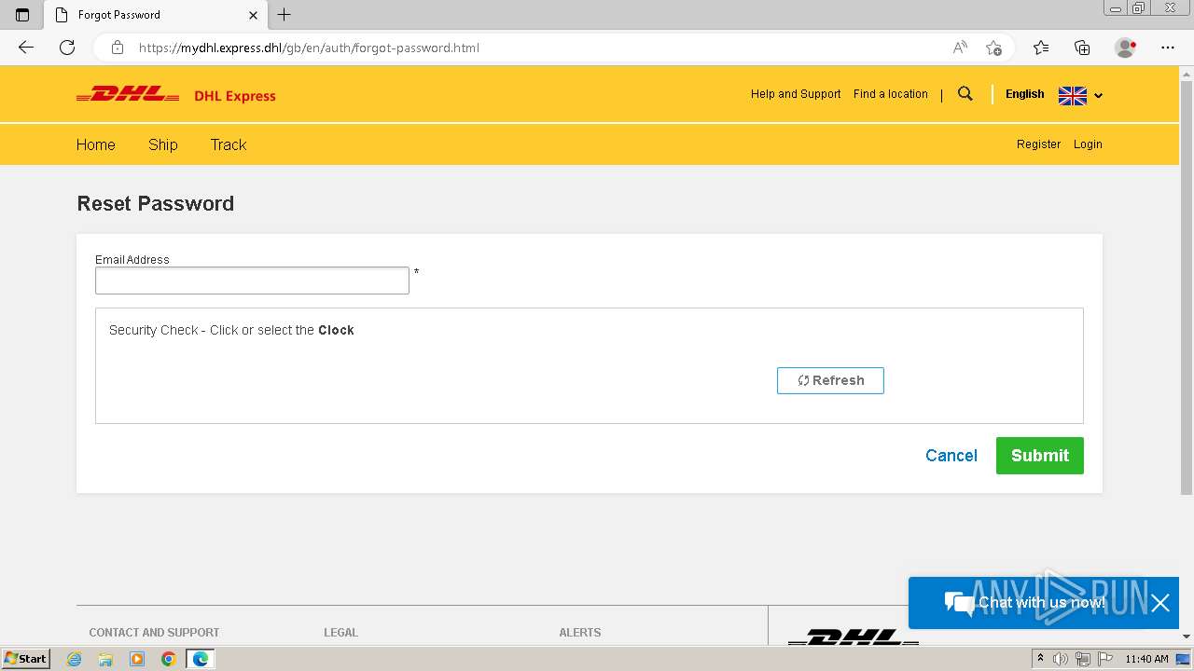Open the Track menu
This screenshot has width=1194, height=671.
(x=229, y=144)
